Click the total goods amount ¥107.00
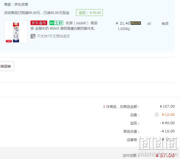180x159 pixels. pyautogui.click(x=167, y=106)
